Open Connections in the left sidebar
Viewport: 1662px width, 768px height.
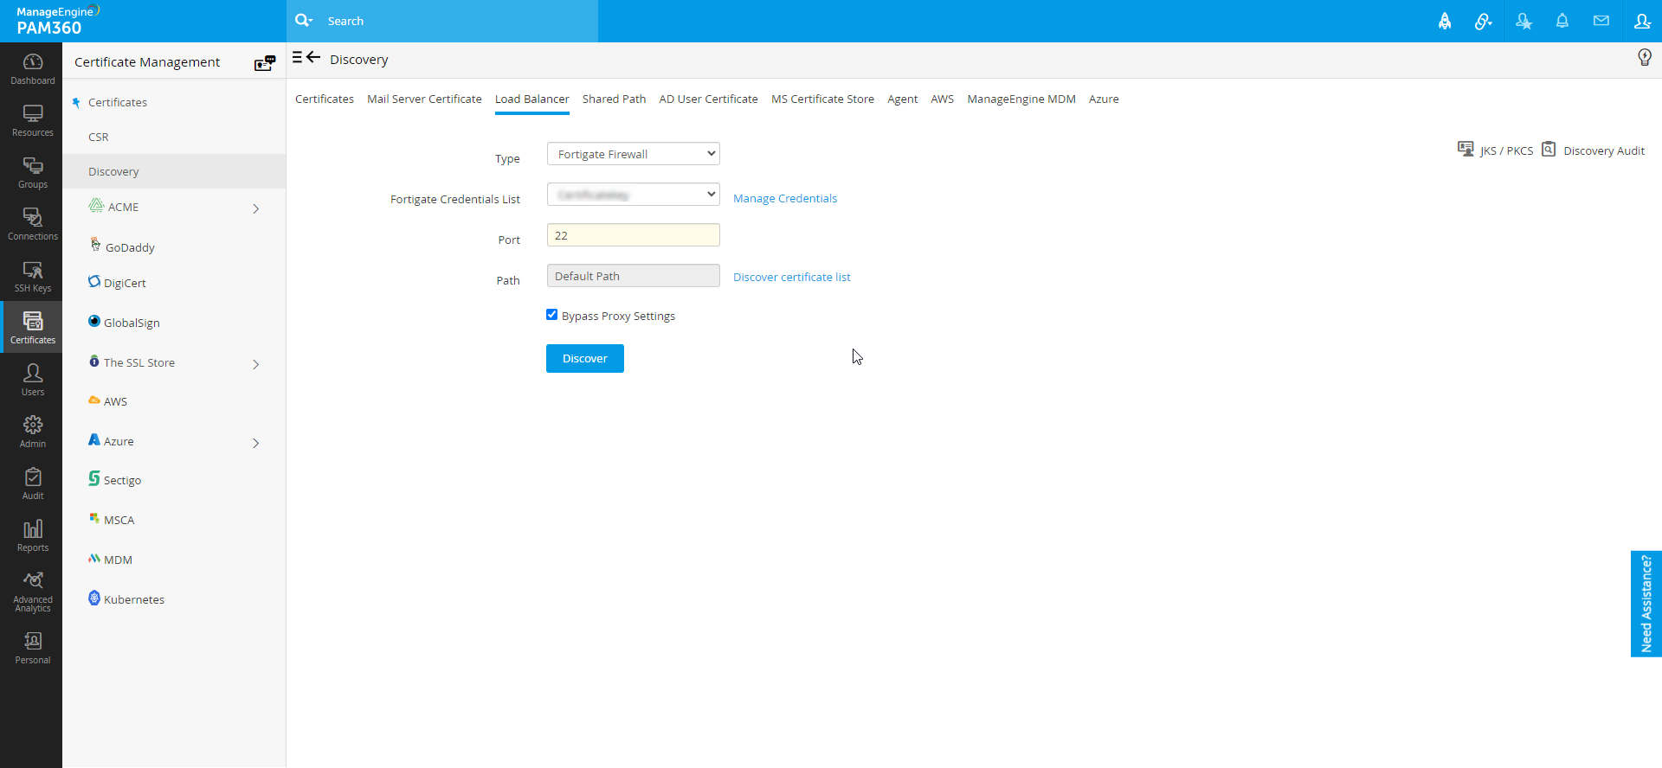click(x=32, y=224)
